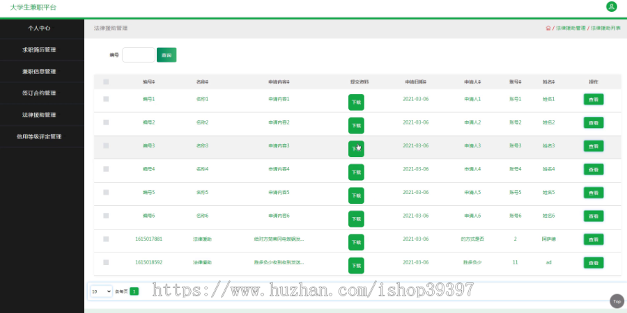627x313 pixels.
Task: Click the 编号 cell reading 1615017881
Action: coord(149,239)
